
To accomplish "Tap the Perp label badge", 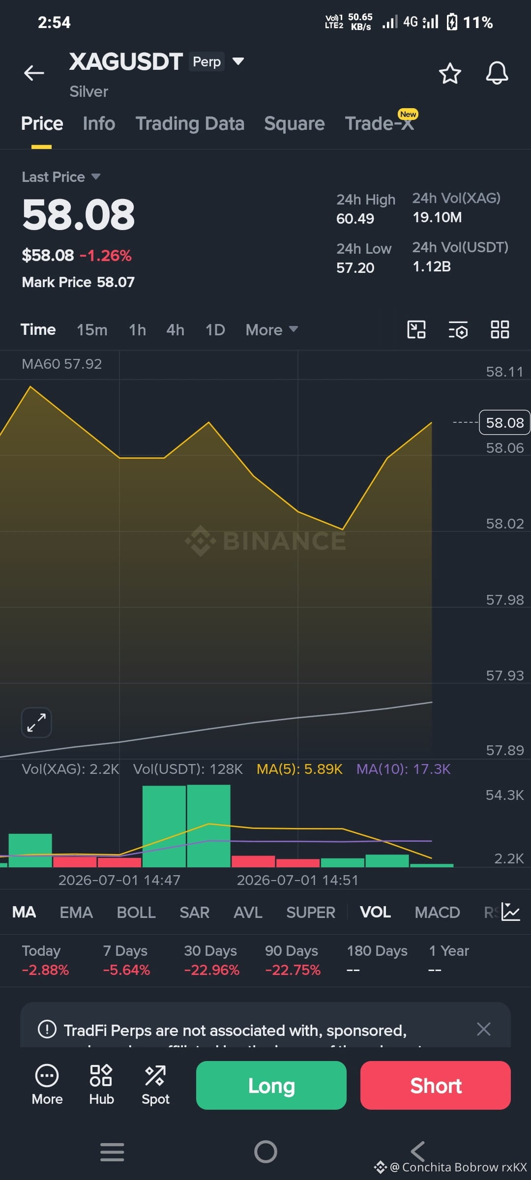I will tap(207, 61).
